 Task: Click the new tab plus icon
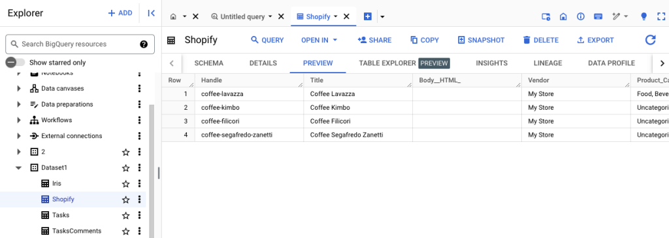click(x=367, y=16)
